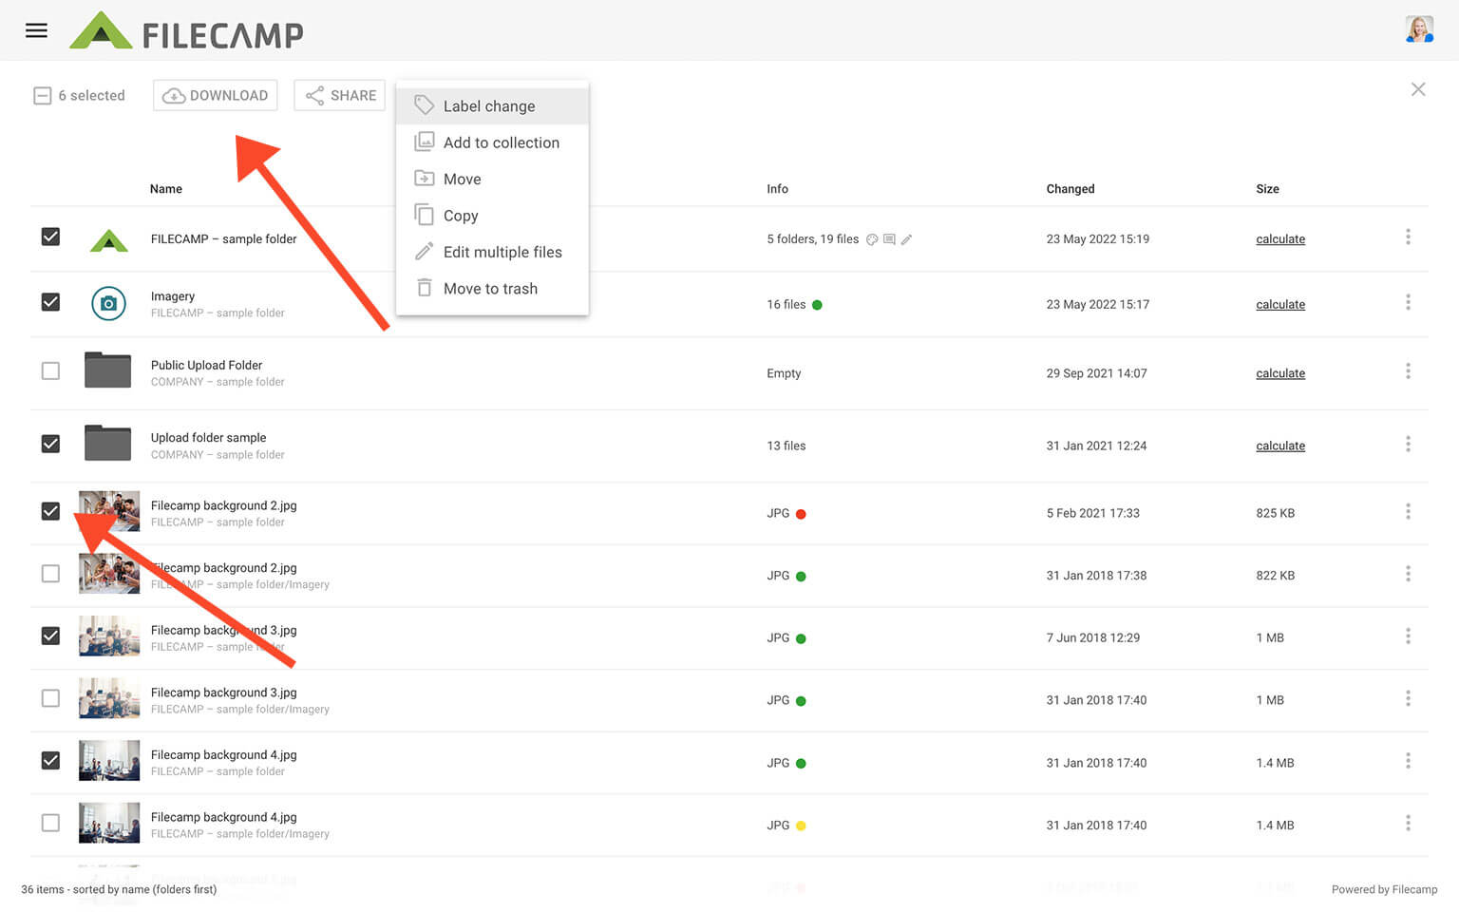Open thumbnail of background 3.jpg in Imagery
This screenshot has height=912, width=1459.
point(108,698)
